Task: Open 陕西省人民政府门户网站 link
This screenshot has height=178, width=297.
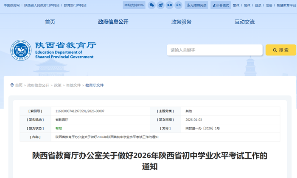Action: (42, 5)
